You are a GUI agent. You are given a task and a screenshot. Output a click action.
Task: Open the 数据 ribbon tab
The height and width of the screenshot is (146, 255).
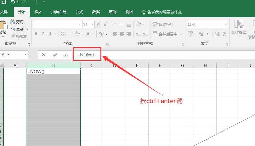pyautogui.click(x=96, y=12)
